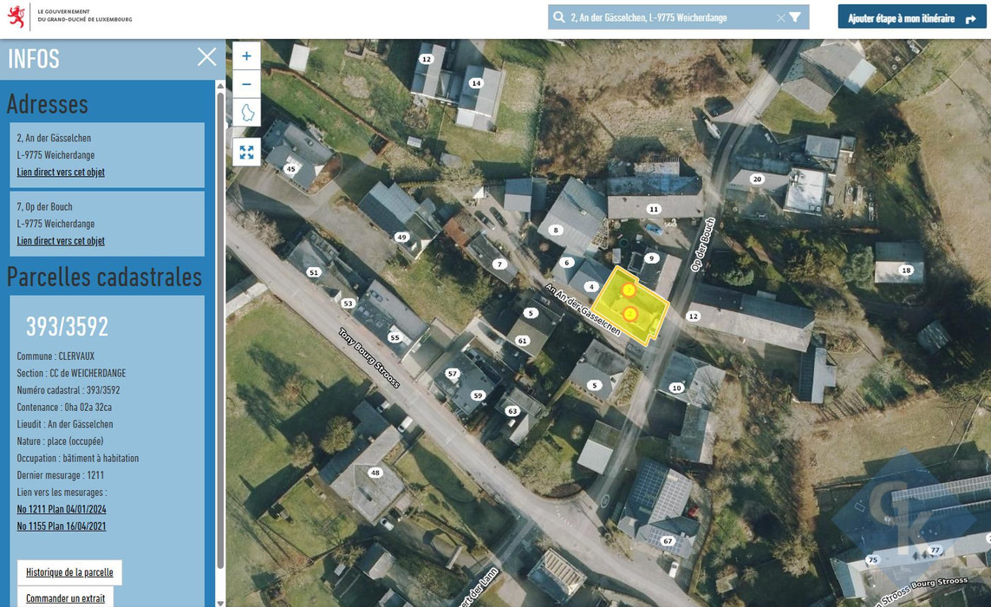Click the search magnifier icon
Screen dimensions: 991x607
559,17
